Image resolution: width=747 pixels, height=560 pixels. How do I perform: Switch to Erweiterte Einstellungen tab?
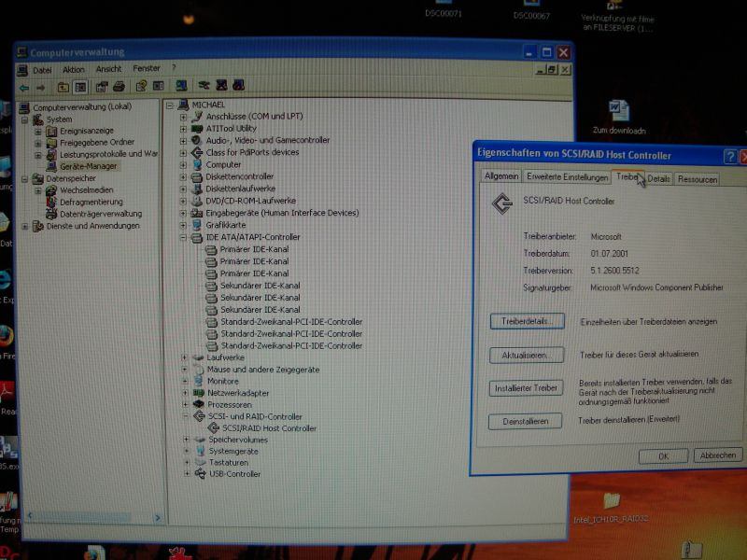(567, 177)
